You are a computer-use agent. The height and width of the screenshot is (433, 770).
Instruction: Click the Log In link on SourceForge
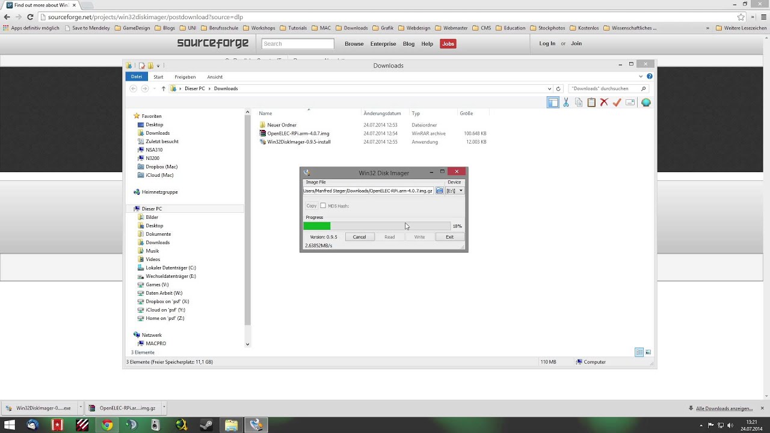[547, 43]
